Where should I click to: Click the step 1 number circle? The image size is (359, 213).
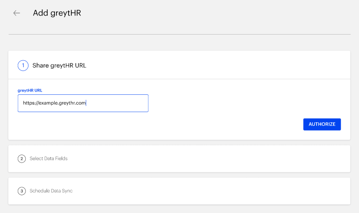point(23,65)
